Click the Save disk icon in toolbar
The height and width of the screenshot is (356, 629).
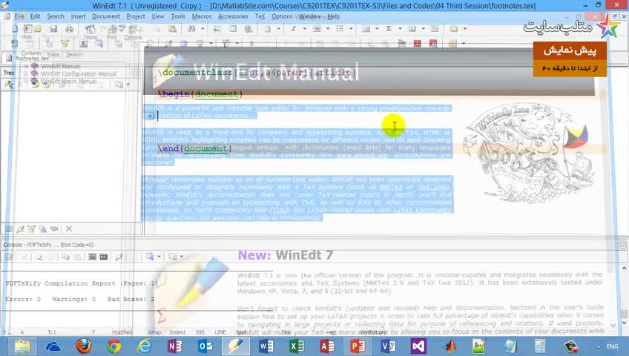coord(53,29)
